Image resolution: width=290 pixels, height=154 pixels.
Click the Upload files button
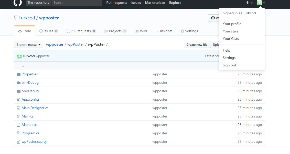coord(215,44)
